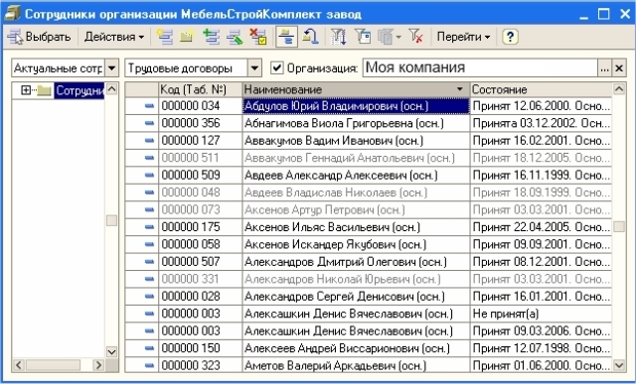This screenshot has height=384, width=636.
Task: Click the Move item to group icon
Action: (310, 37)
